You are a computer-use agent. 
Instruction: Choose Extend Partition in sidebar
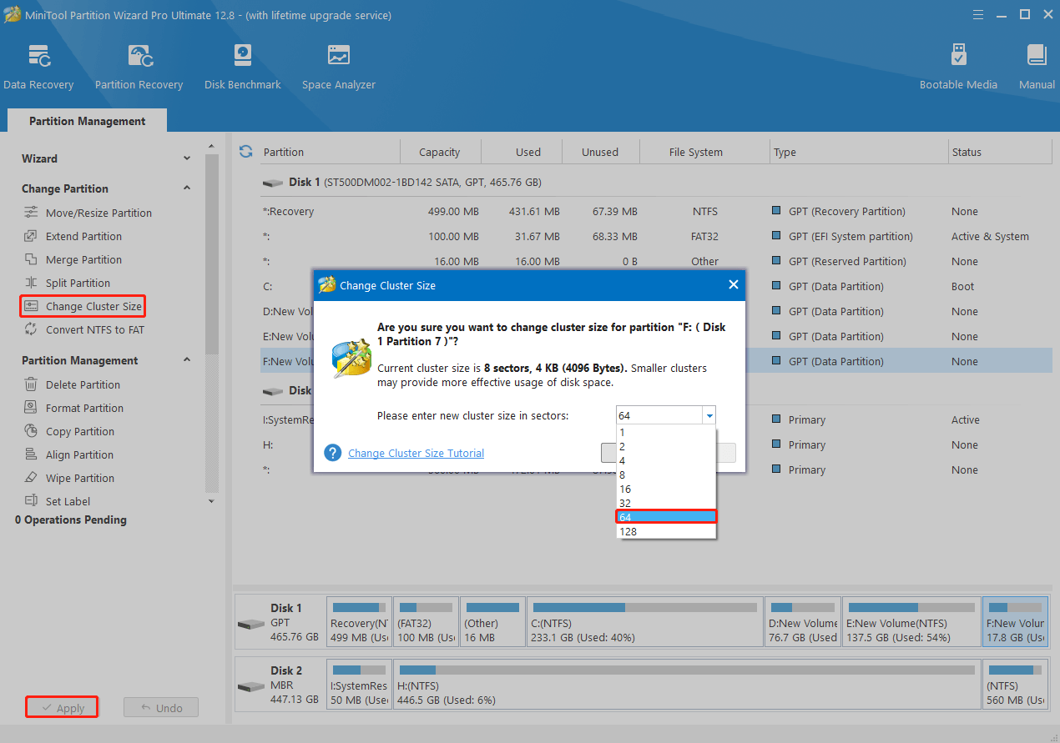[83, 236]
